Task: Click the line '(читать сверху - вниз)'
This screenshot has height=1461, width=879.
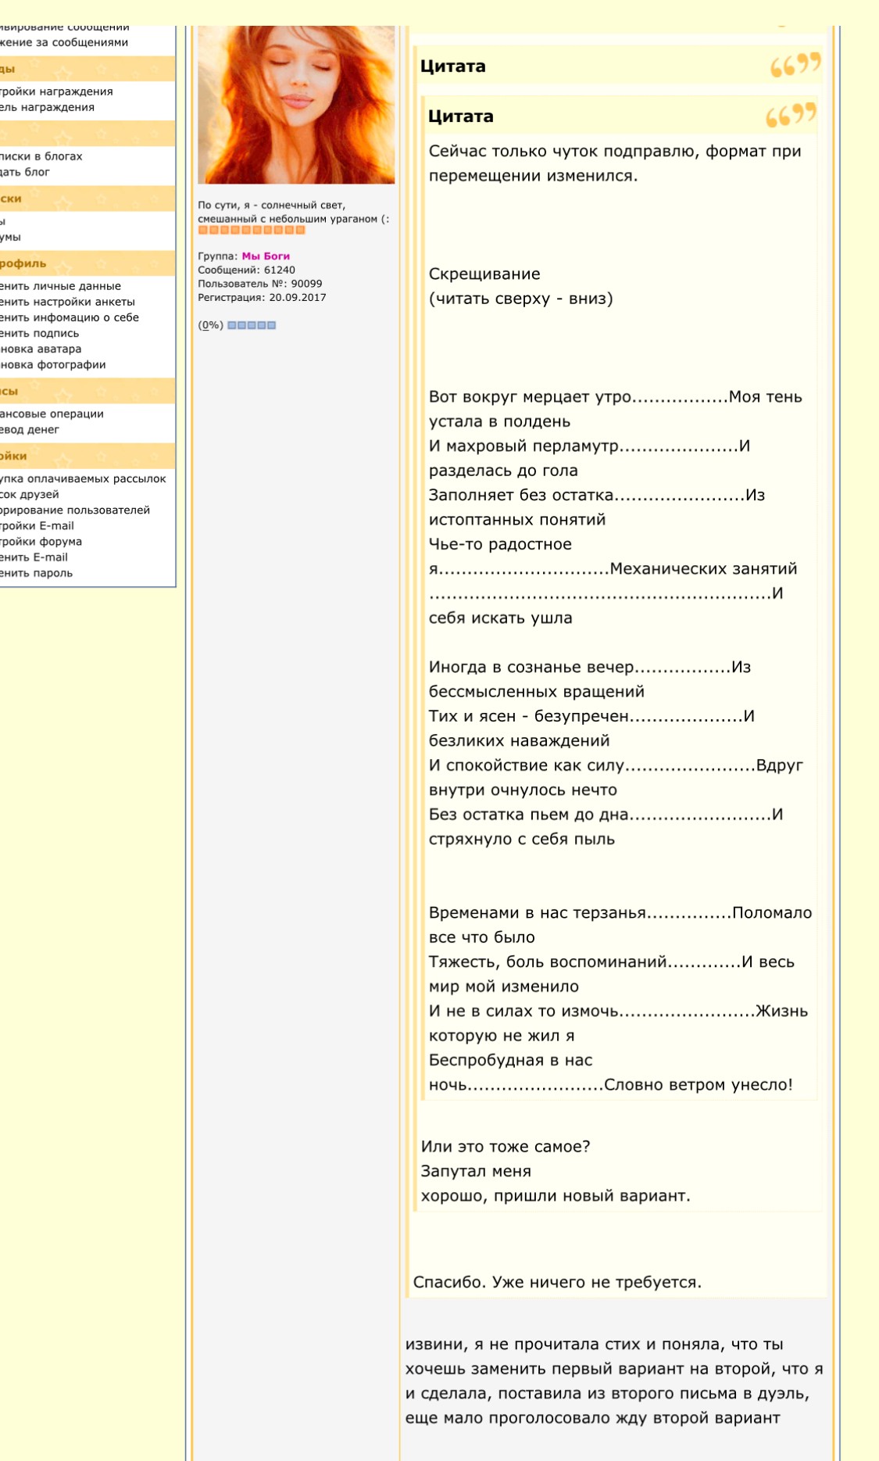Action: tap(521, 299)
